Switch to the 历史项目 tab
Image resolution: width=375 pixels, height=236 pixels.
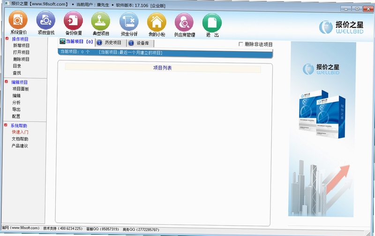[110, 43]
